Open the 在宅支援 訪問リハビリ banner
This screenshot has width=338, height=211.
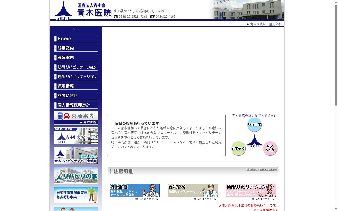[193, 190]
